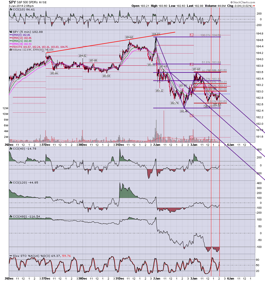Click the 184.60 price annotation
The height and width of the screenshot is (282, 265).
[129, 37]
